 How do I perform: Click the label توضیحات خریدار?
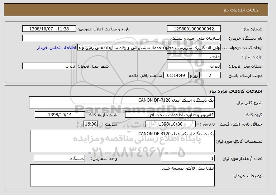248,176
